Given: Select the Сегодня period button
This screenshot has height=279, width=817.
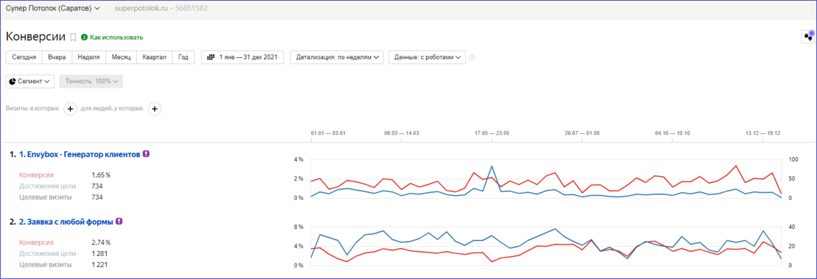Looking at the screenshot, I should pyautogui.click(x=24, y=58).
